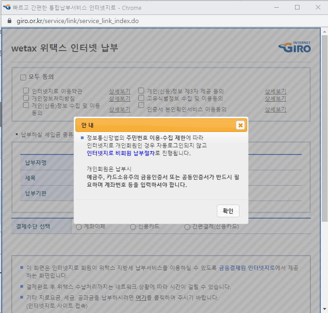Image resolution: width=328 pixels, height=313 pixels.
Task: Tick 인증서 본인확인서비스 이용동의 checkbox
Action: (x=141, y=105)
